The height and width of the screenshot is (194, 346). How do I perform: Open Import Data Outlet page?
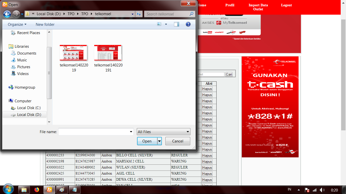pyautogui.click(x=258, y=7)
